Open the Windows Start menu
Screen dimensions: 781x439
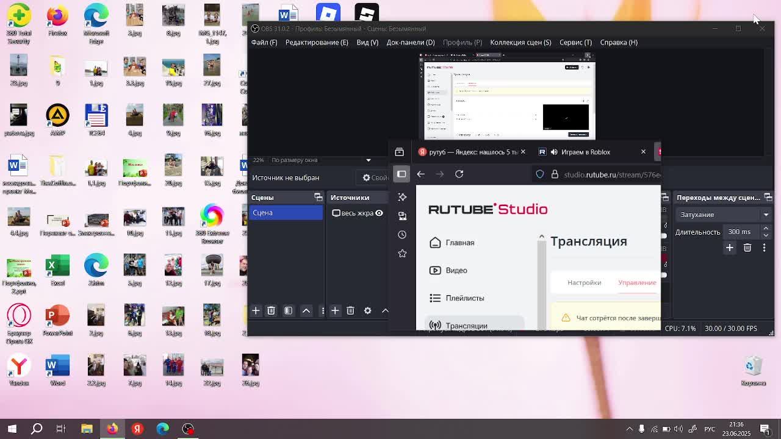click(12, 429)
